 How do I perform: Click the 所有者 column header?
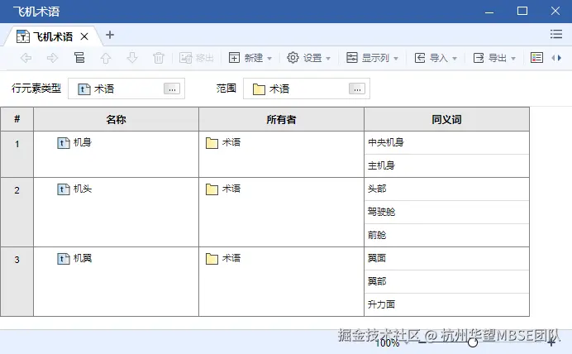tap(281, 119)
